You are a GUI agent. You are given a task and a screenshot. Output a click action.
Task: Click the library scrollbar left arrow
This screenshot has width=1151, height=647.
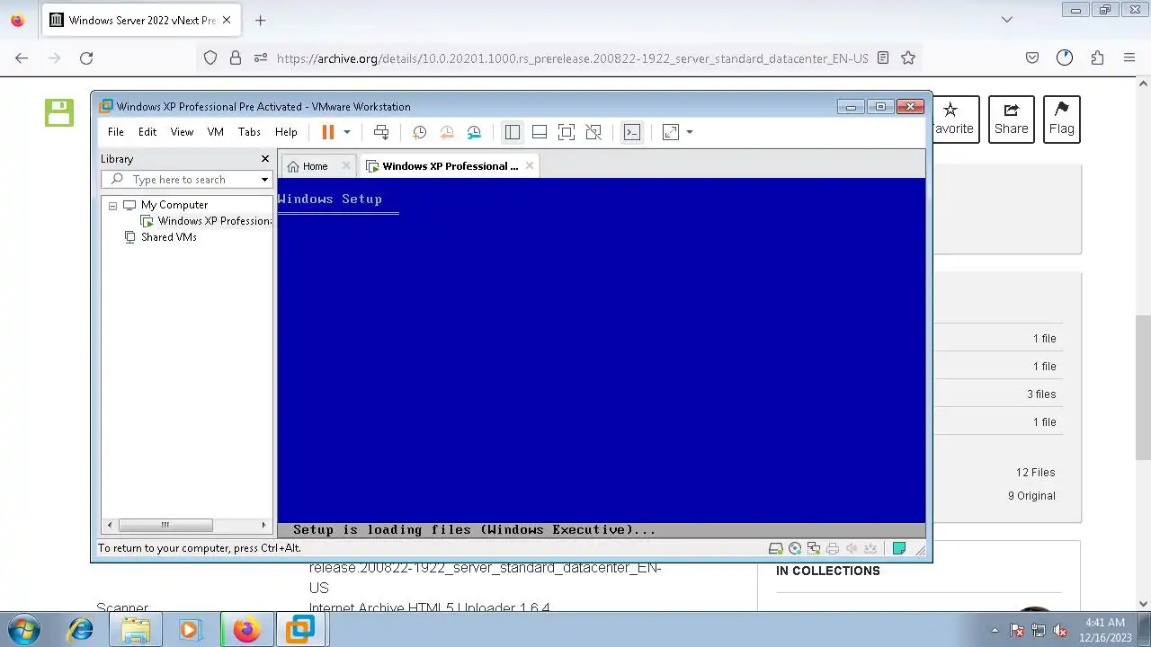111,525
